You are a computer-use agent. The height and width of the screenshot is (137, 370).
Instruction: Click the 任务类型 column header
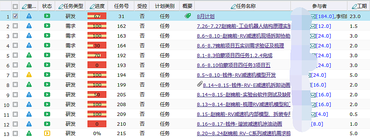pyautogui.click(x=70, y=6)
